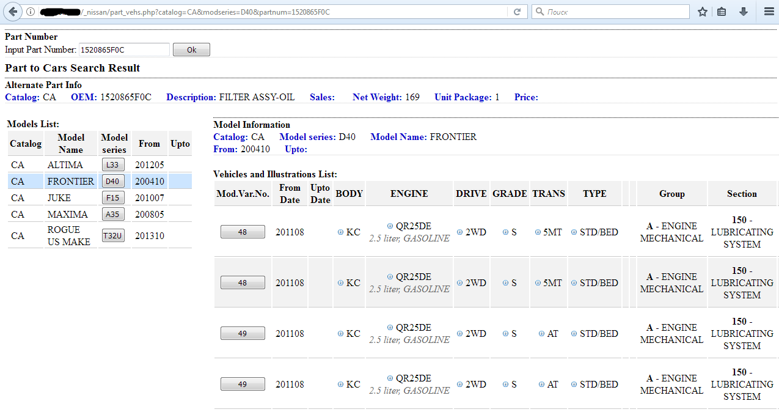Click the TRANS column header

point(549,193)
